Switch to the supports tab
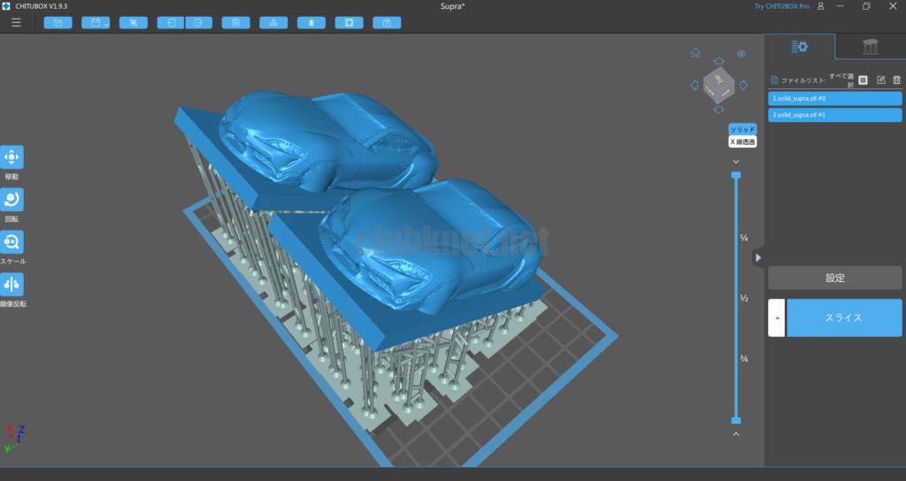 click(870, 47)
